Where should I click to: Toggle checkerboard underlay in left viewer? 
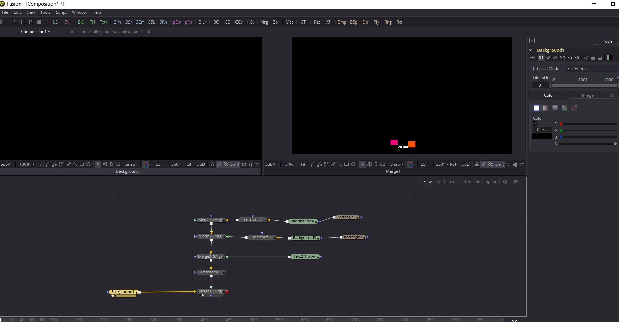point(226,164)
